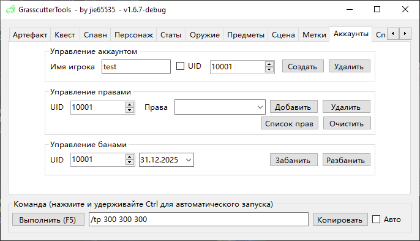Open the Метки tab
The width and height of the screenshot is (420, 241).
[x=314, y=35]
